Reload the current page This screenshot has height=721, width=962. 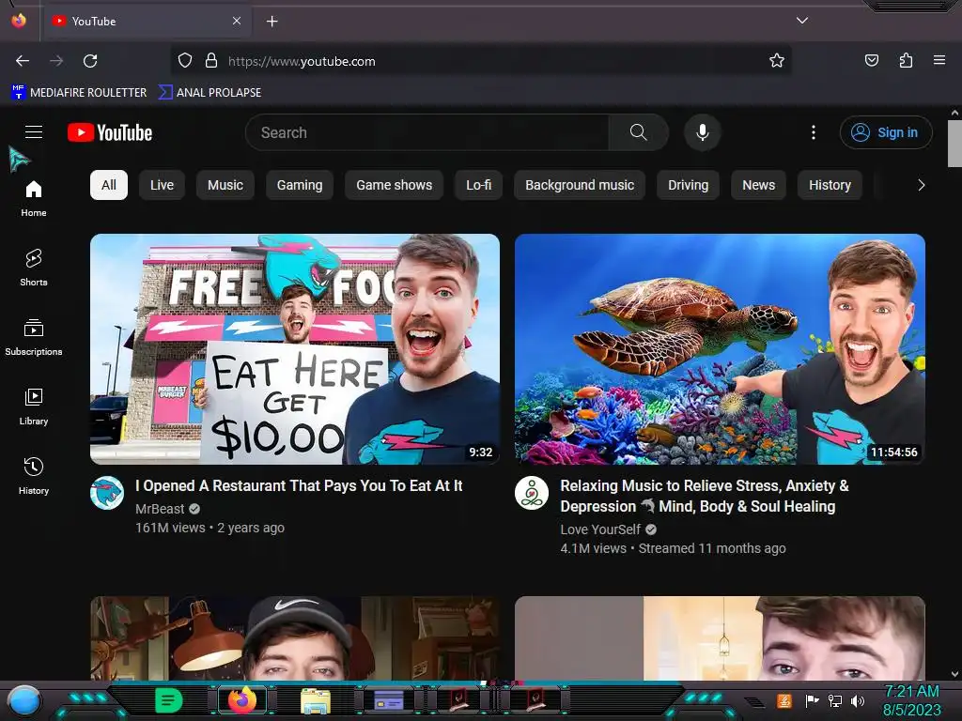pos(90,61)
